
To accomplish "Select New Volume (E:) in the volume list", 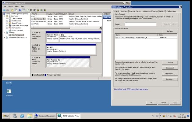I will [x=39, y=19].
